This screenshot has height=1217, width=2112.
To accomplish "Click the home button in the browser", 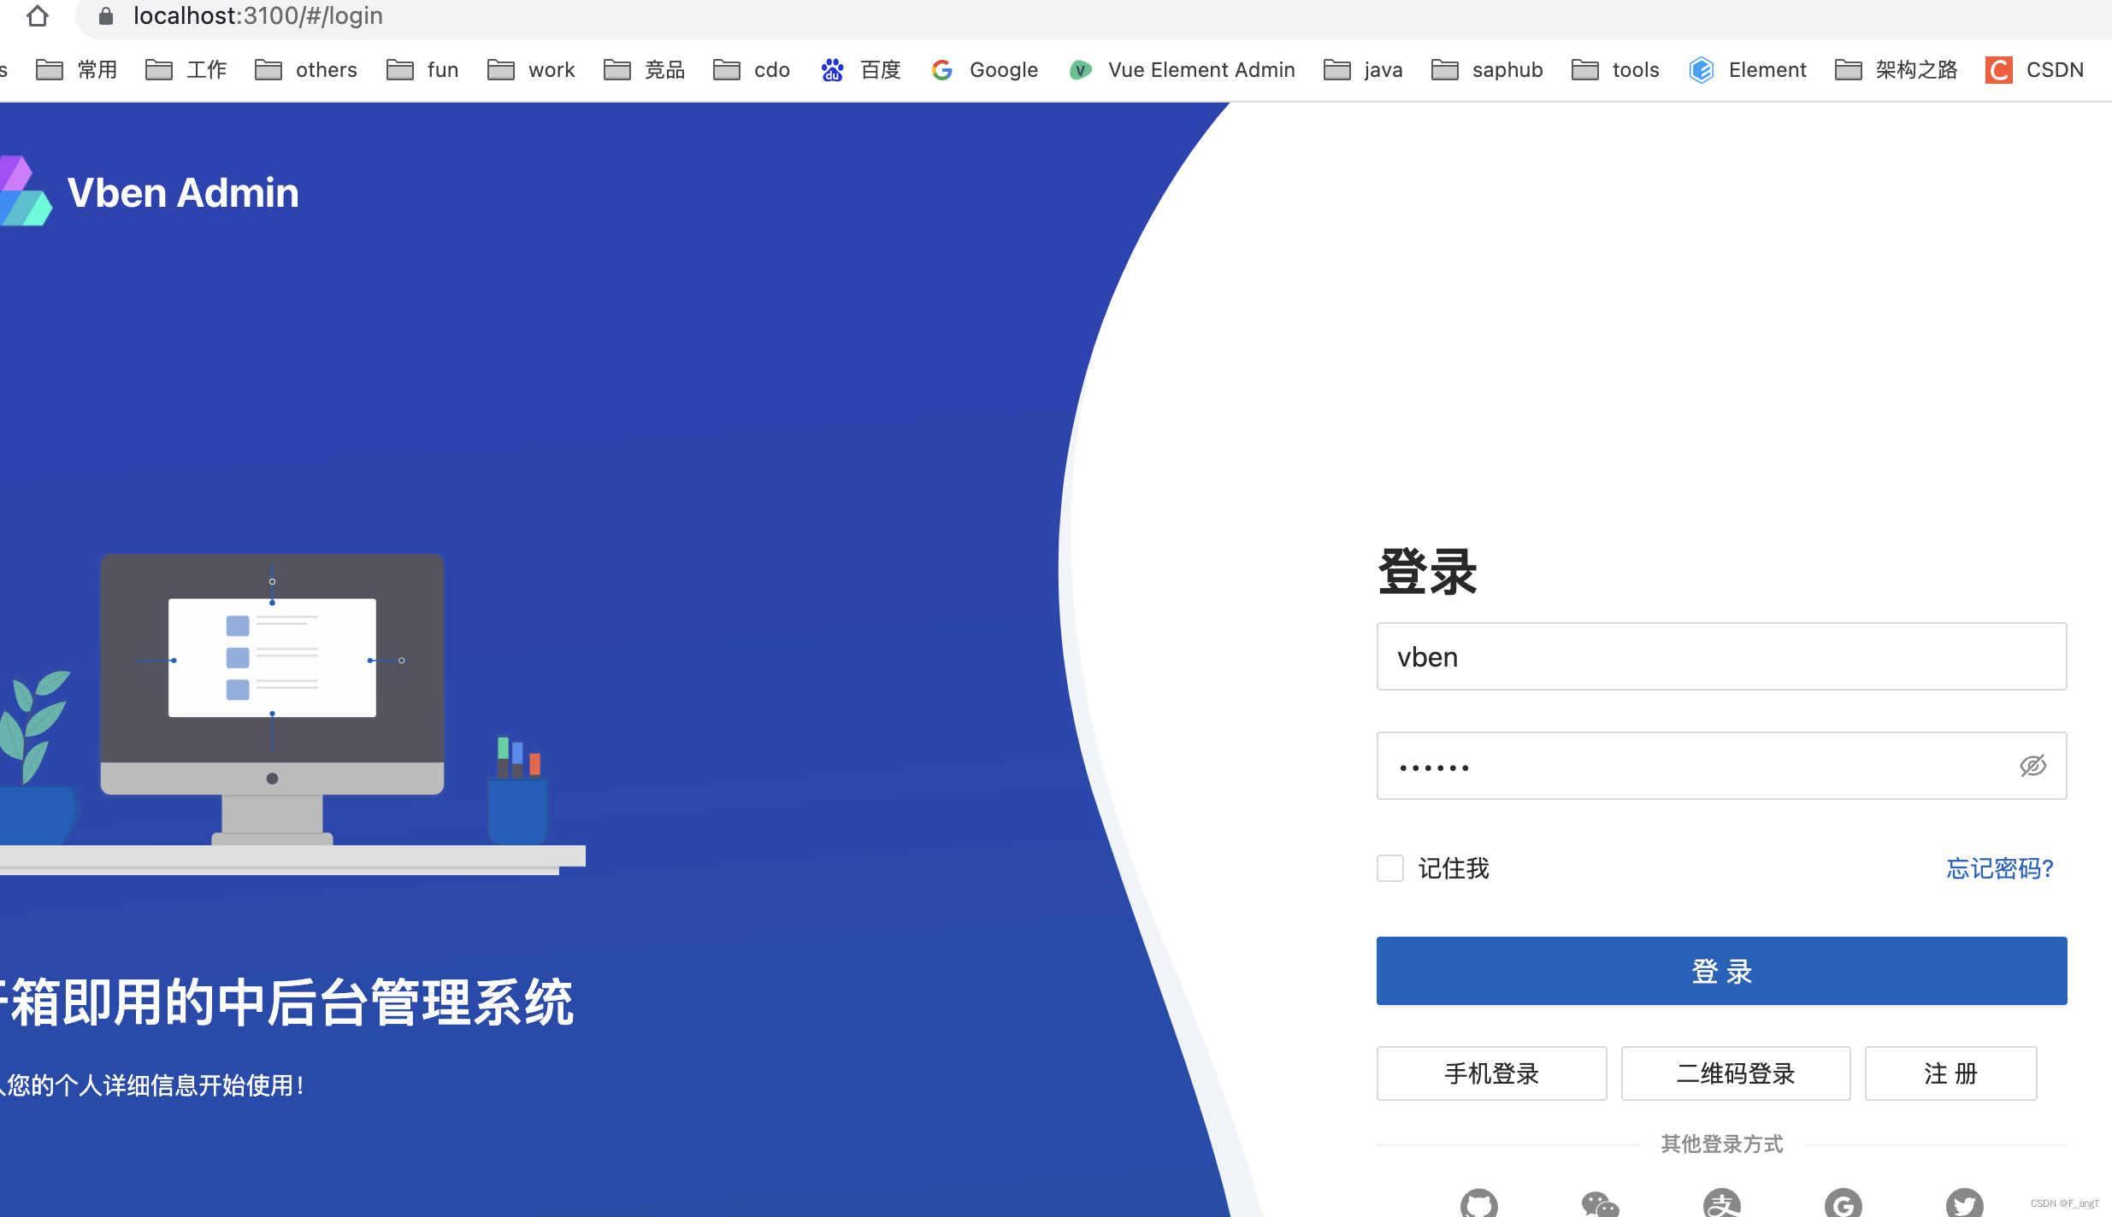I will click(38, 15).
